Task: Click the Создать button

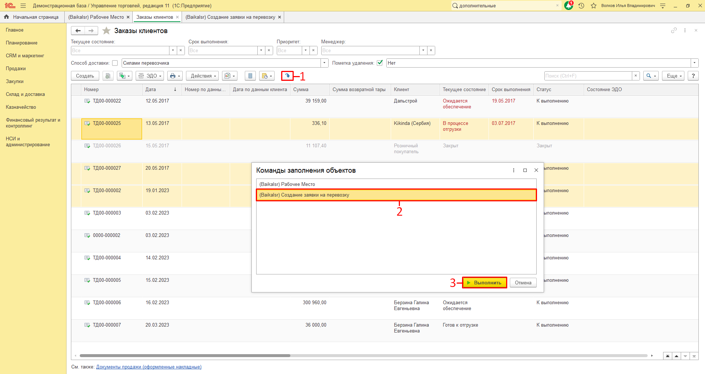Action: [85, 76]
